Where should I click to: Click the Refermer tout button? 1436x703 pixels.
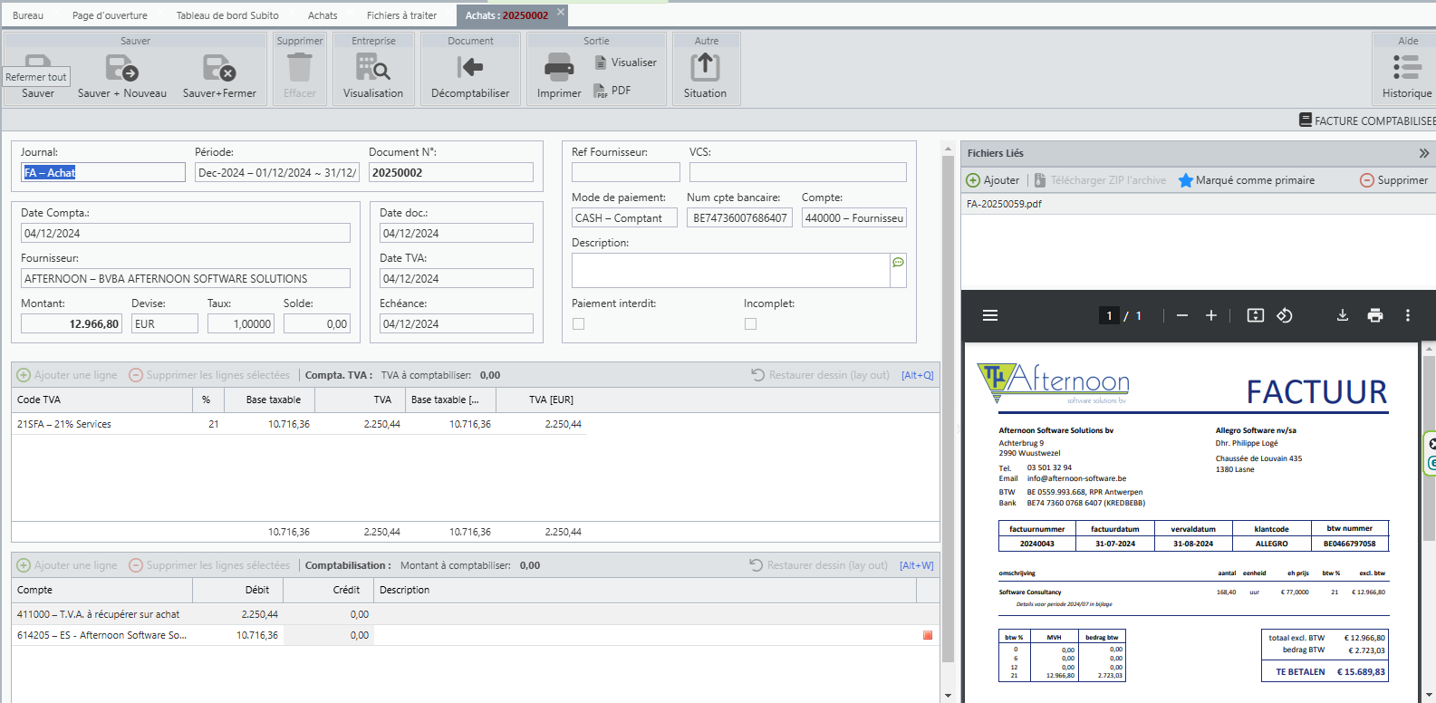pos(36,77)
